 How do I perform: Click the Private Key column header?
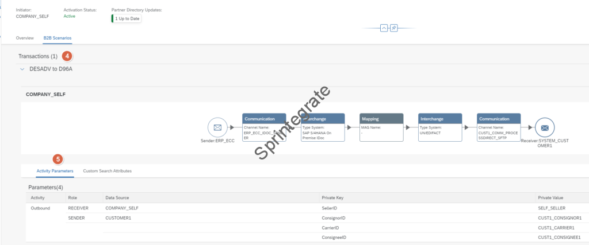coord(334,197)
